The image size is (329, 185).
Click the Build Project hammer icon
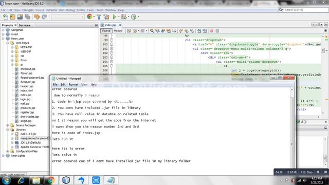coord(99,17)
